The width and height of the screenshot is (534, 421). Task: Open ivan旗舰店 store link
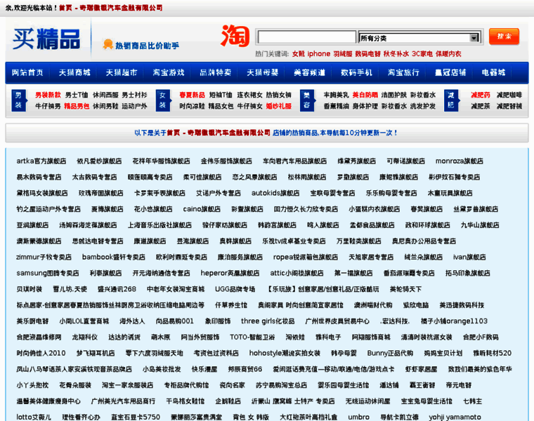click(x=469, y=257)
